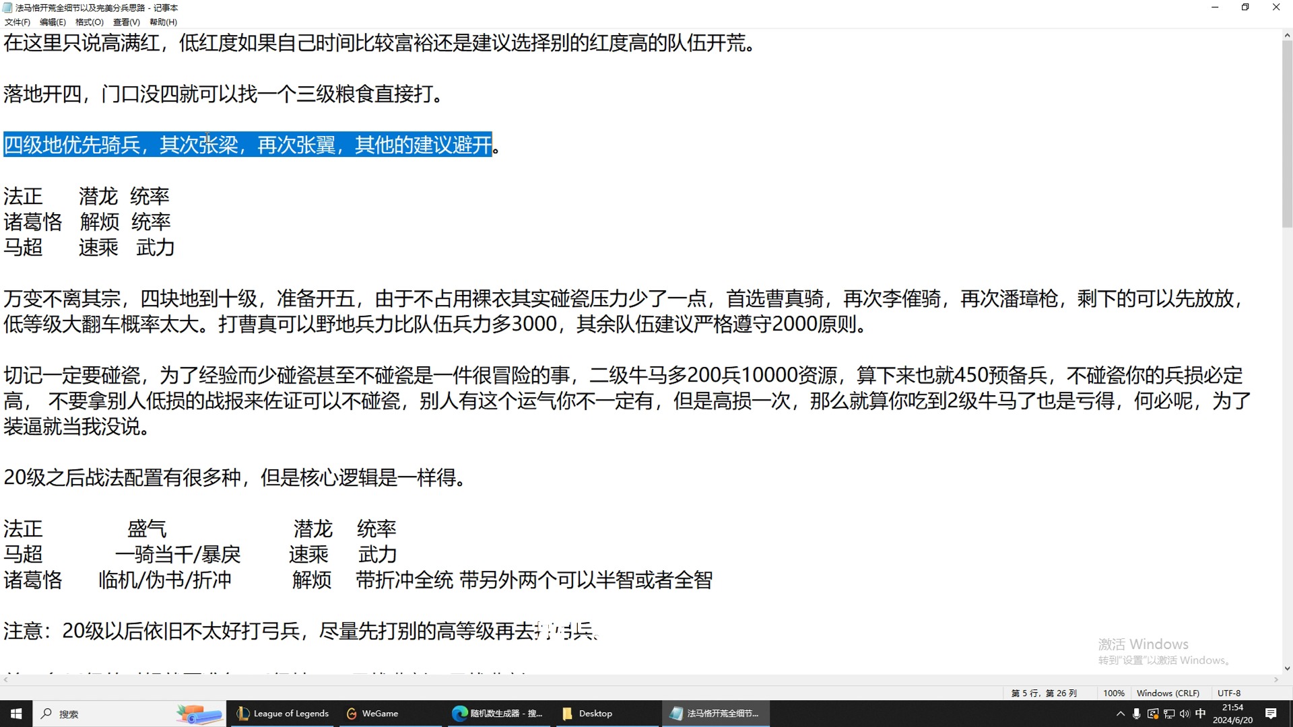1293x727 pixels.
Task: Open the 帮助(H) menu
Action: (x=163, y=22)
